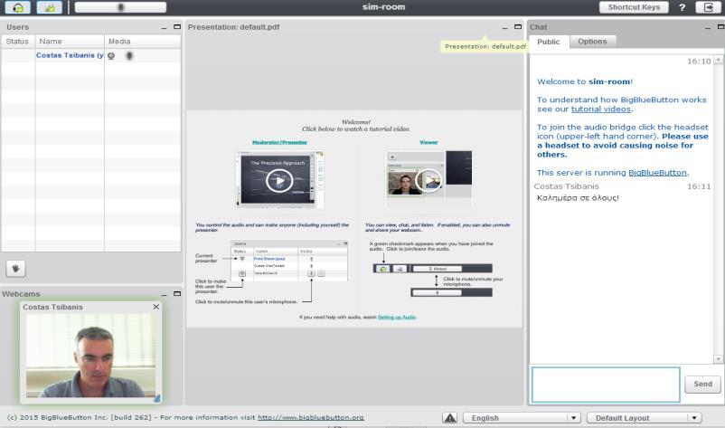725x428 pixels.
Task: Switch to Public chat tab
Action: pyautogui.click(x=549, y=42)
